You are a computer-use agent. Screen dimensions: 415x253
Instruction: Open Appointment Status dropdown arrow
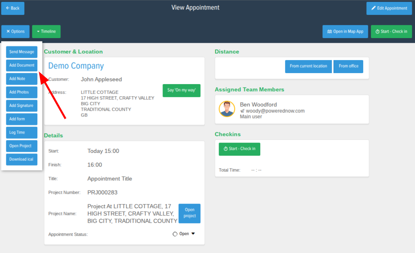pyautogui.click(x=193, y=234)
